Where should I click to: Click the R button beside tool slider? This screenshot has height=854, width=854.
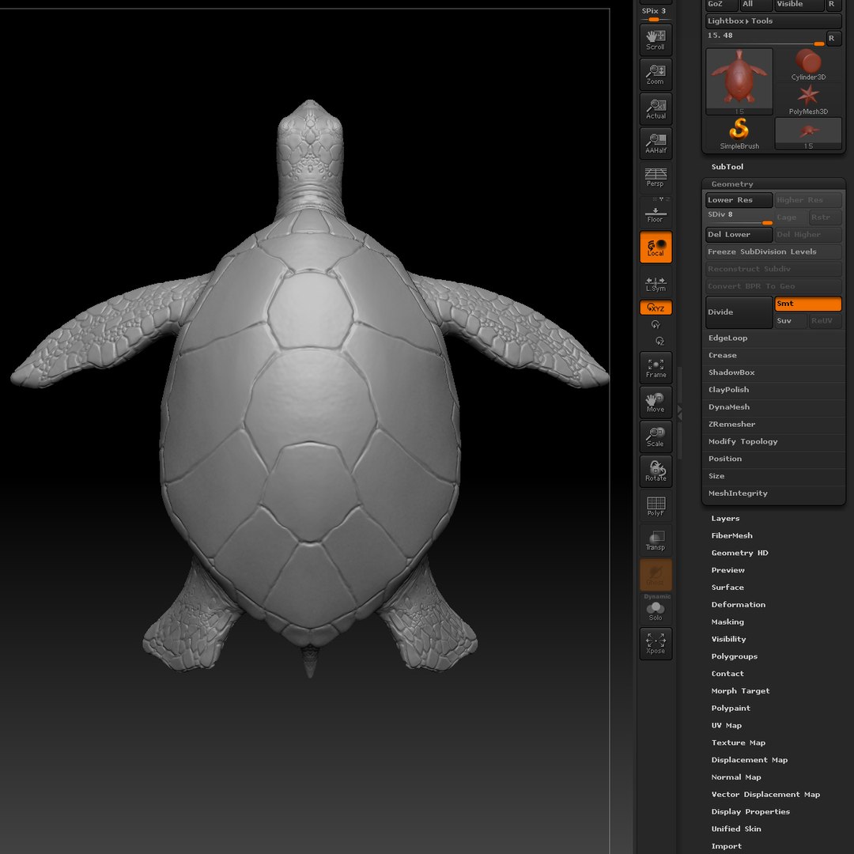(x=833, y=39)
